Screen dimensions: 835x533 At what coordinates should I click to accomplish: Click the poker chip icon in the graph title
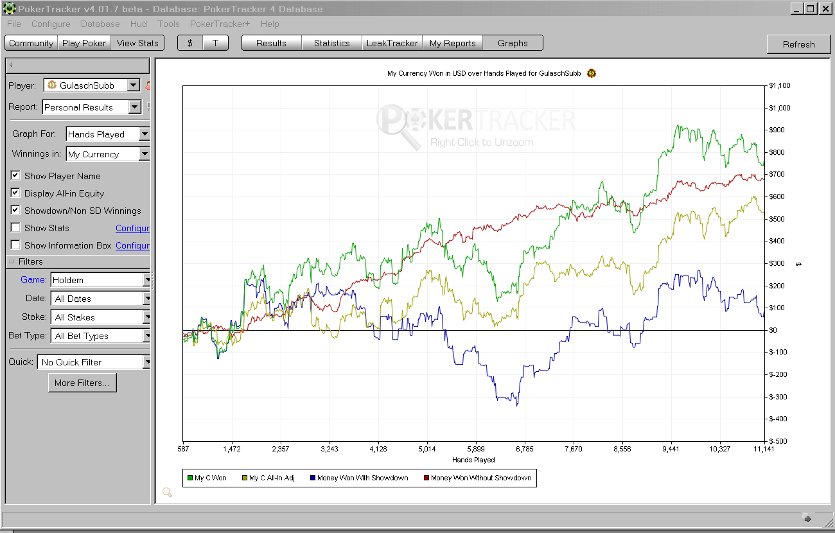pyautogui.click(x=592, y=73)
